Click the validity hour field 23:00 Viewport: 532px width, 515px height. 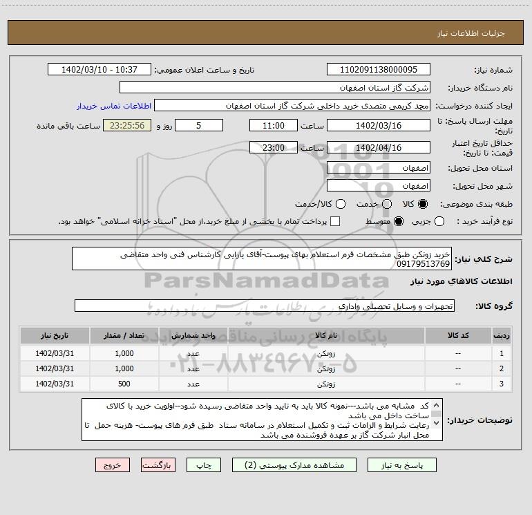pos(274,147)
